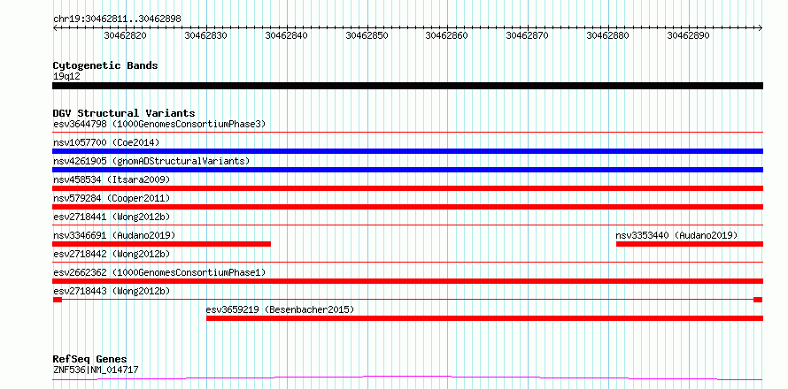788x389 pixels.
Task: Open gene ZNF536|NM_014717 label
Action: 96,370
